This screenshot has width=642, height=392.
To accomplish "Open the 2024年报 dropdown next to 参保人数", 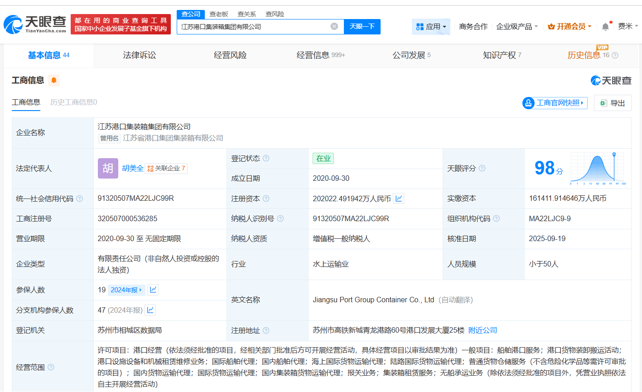I will [126, 289].
